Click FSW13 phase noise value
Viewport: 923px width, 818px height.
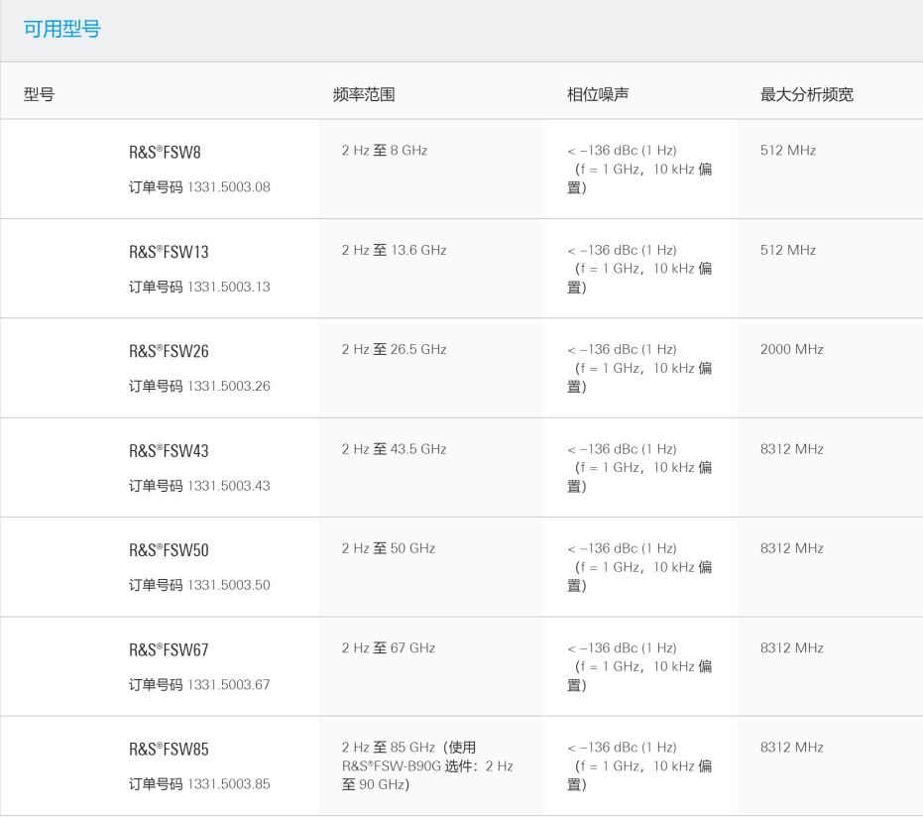[x=639, y=269]
